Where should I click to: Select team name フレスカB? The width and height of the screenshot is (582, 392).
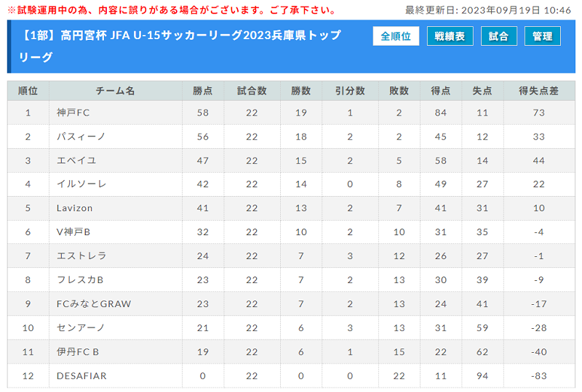point(80,279)
